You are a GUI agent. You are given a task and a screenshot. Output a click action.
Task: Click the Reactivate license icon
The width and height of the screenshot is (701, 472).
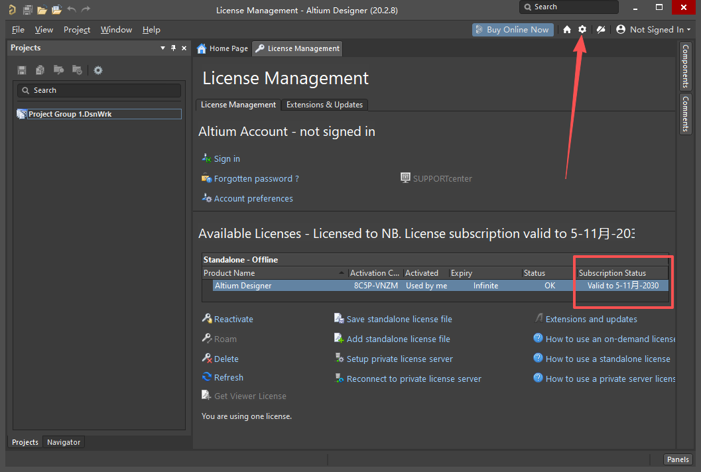pyautogui.click(x=207, y=319)
